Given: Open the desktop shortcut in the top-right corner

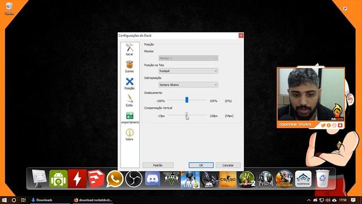Looking at the screenshot, I should [345, 9].
